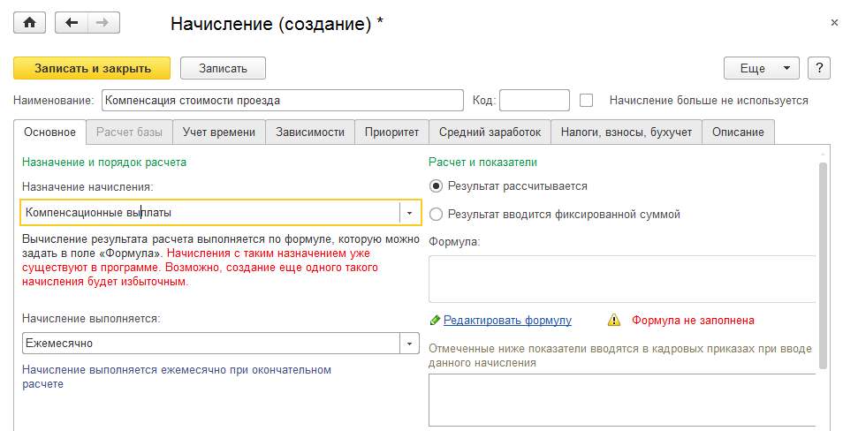The height and width of the screenshot is (431, 843).
Task: Select 'Результат рассчитывается' radio button
Action: (x=436, y=186)
